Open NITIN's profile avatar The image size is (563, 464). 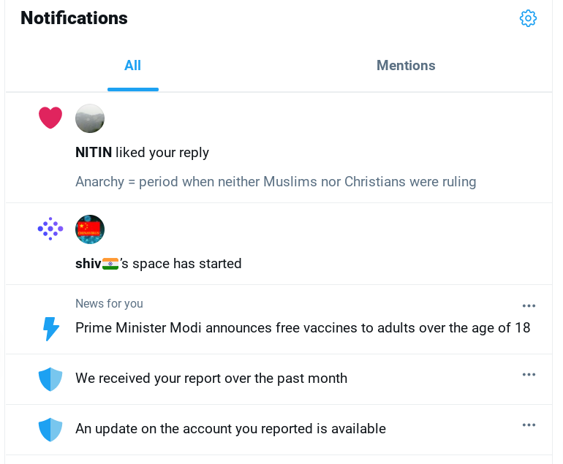click(x=90, y=118)
